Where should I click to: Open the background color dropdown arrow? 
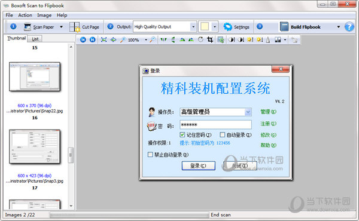[215, 27]
